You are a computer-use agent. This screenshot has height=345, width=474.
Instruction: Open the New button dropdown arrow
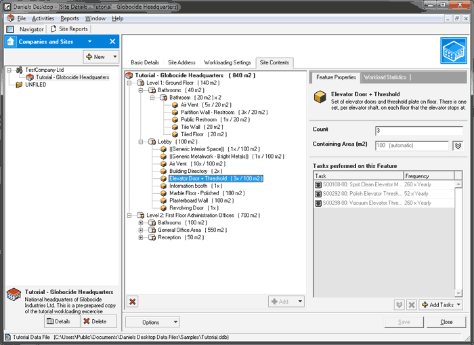pyautogui.click(x=114, y=56)
